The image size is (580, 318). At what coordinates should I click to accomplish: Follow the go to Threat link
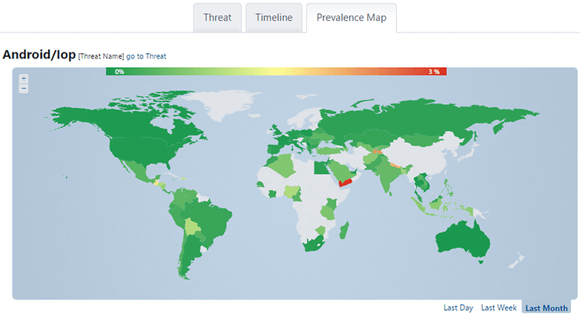click(x=146, y=56)
